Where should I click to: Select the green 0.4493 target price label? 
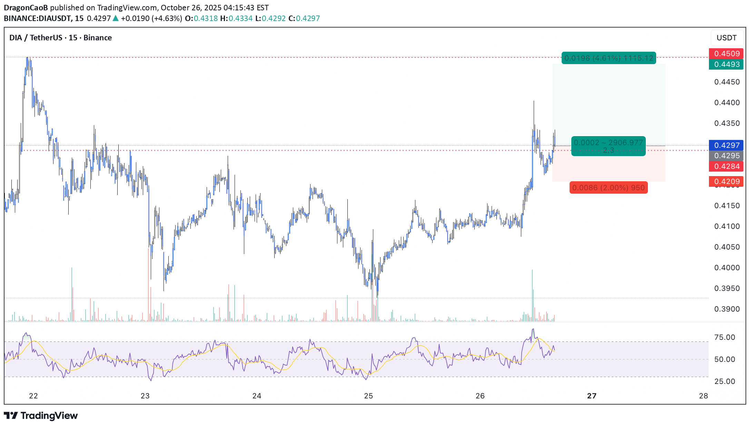click(726, 64)
